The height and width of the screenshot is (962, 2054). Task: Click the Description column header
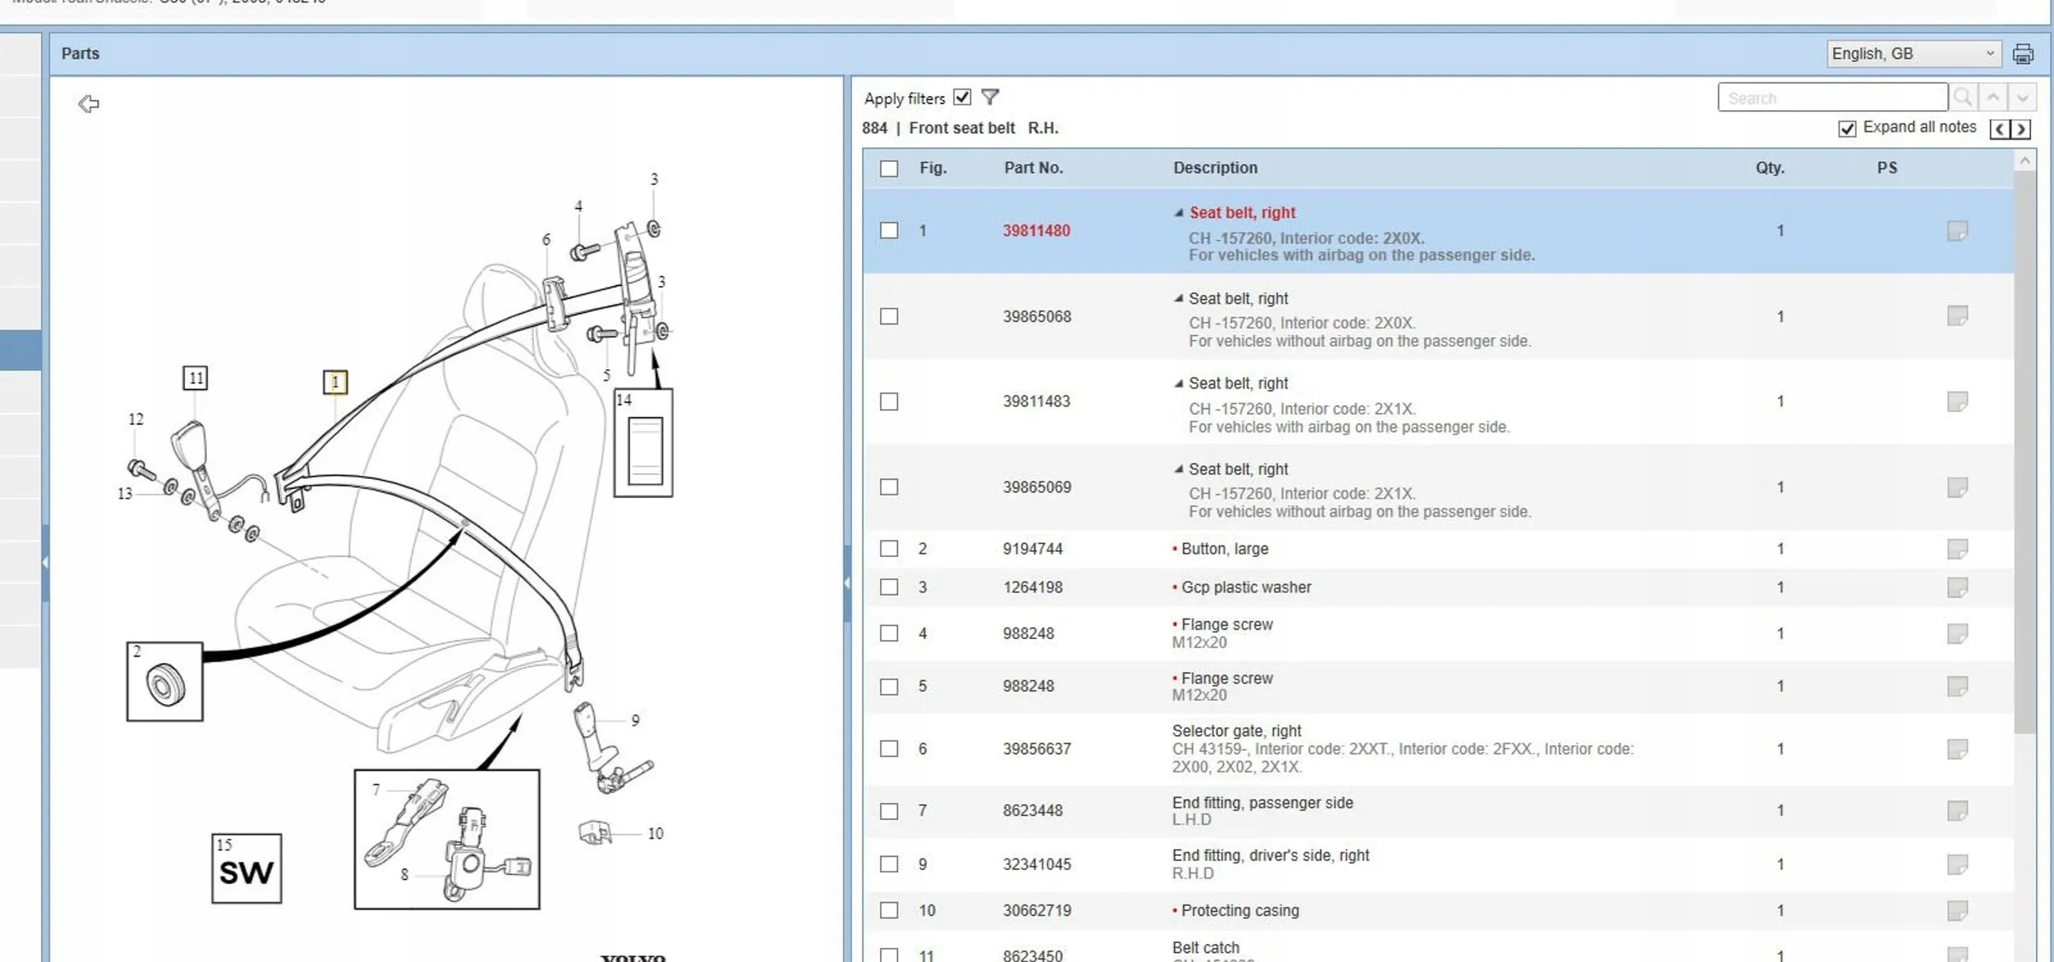tap(1214, 168)
